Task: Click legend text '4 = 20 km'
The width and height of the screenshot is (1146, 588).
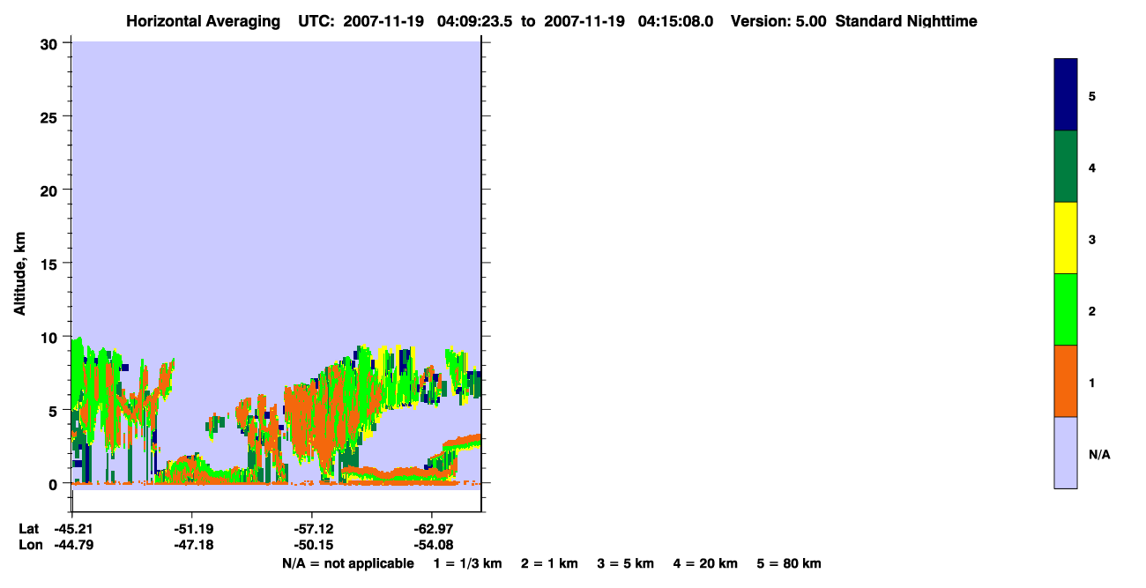Action: point(706,563)
